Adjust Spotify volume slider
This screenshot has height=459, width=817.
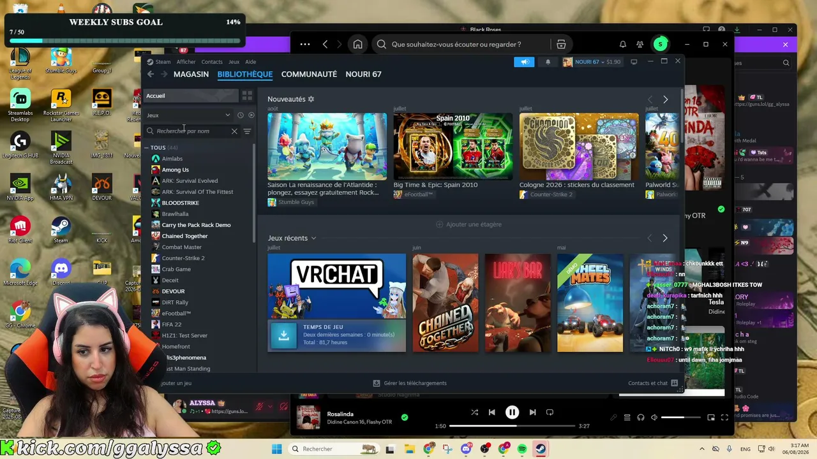pos(681,418)
